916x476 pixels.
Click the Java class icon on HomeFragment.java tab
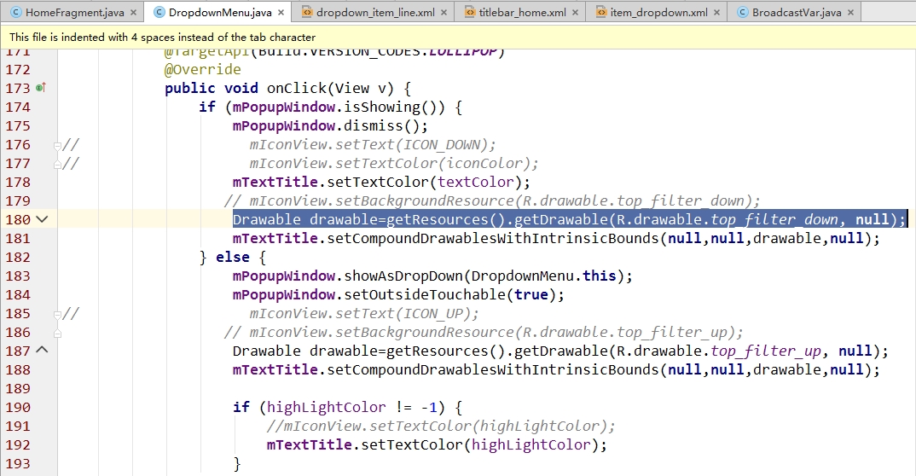[x=15, y=12]
